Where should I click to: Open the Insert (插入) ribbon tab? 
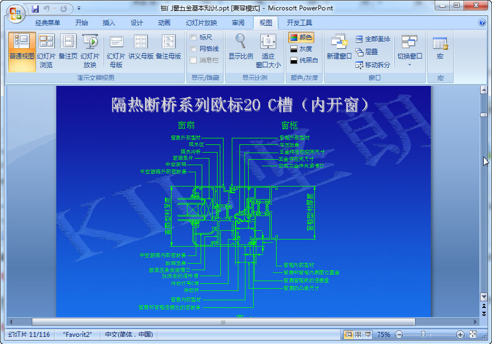pyautogui.click(x=109, y=23)
